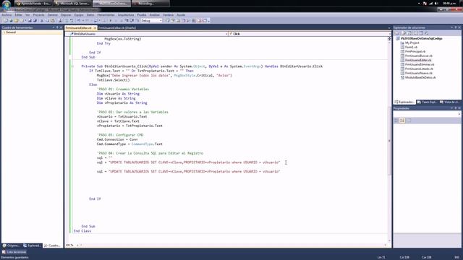Image resolution: width=463 pixels, height=260 pixels.
Task: Select Form1.vb in Solution Explorer
Action: (x=411, y=47)
